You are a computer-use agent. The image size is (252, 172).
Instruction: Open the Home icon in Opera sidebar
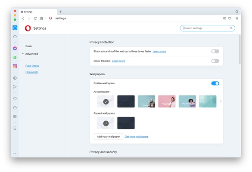[x=15, y=28]
